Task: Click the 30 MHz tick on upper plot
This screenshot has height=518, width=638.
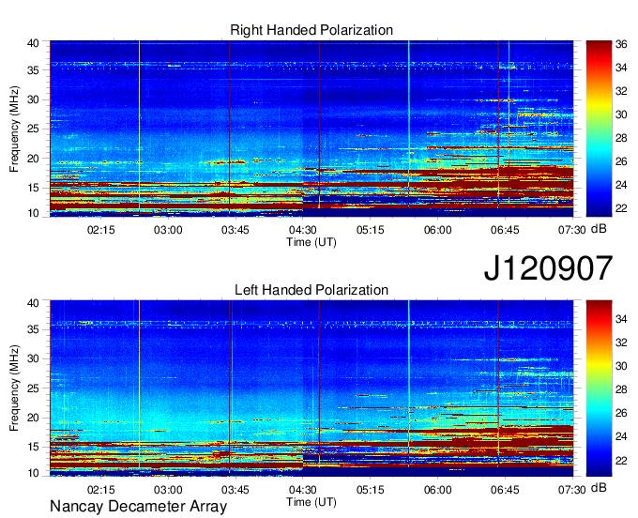Action: coord(33,99)
